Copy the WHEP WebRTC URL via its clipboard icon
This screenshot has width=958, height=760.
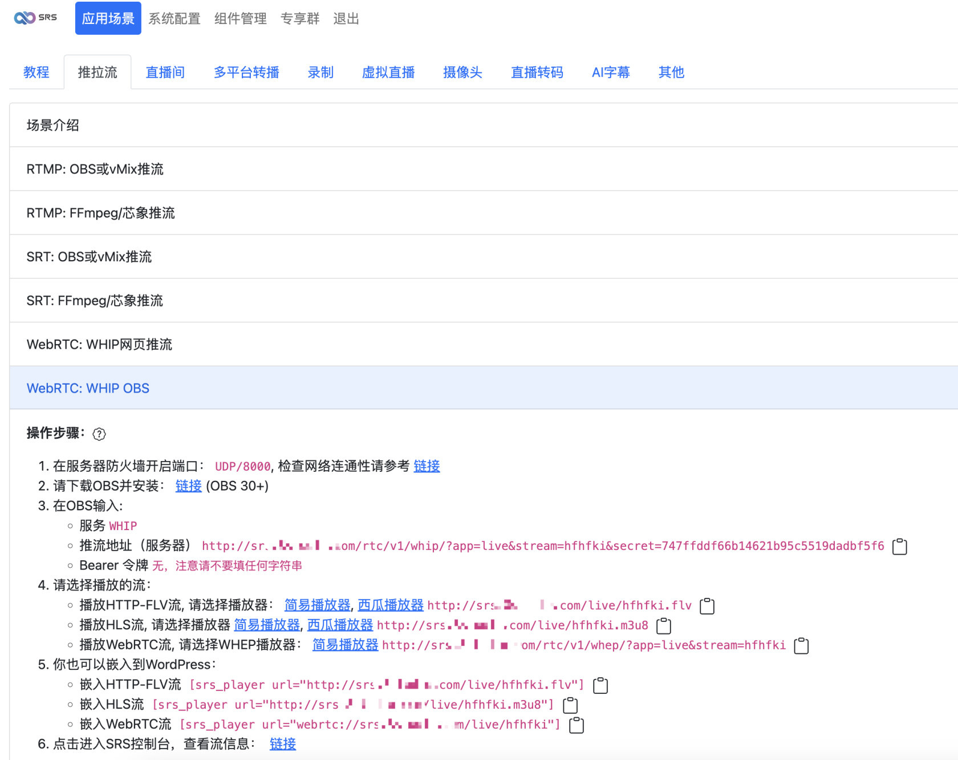pyautogui.click(x=801, y=645)
